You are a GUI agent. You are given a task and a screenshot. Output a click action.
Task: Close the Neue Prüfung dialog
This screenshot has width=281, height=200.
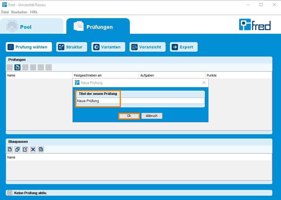(204, 83)
